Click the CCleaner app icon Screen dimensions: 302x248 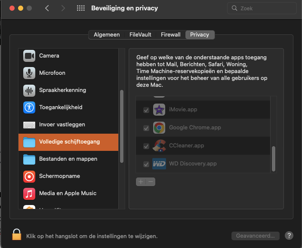[x=159, y=146]
